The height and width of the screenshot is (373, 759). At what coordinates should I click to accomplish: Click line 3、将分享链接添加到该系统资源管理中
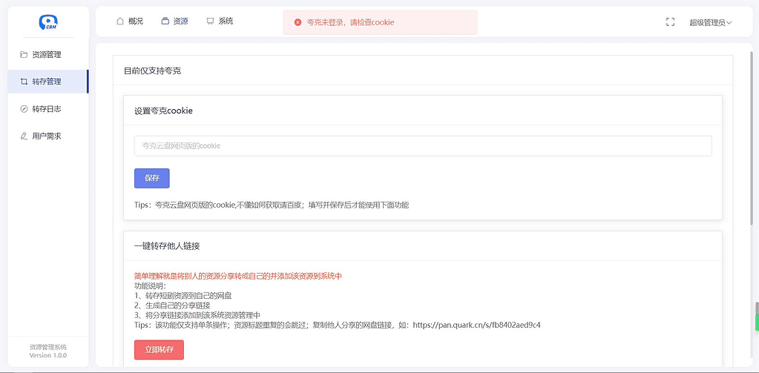[197, 315]
